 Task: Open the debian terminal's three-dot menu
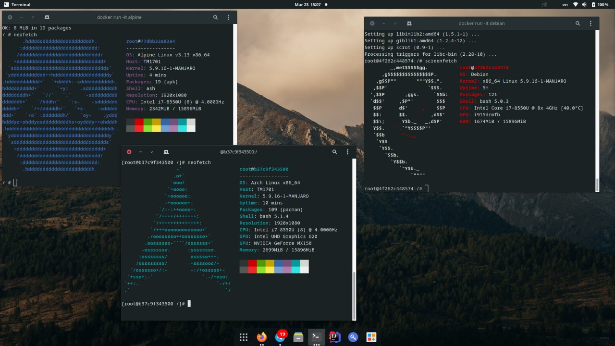pos(591,23)
